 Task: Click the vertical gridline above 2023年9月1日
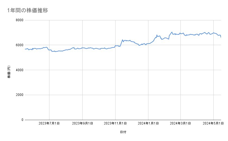(82, 82)
